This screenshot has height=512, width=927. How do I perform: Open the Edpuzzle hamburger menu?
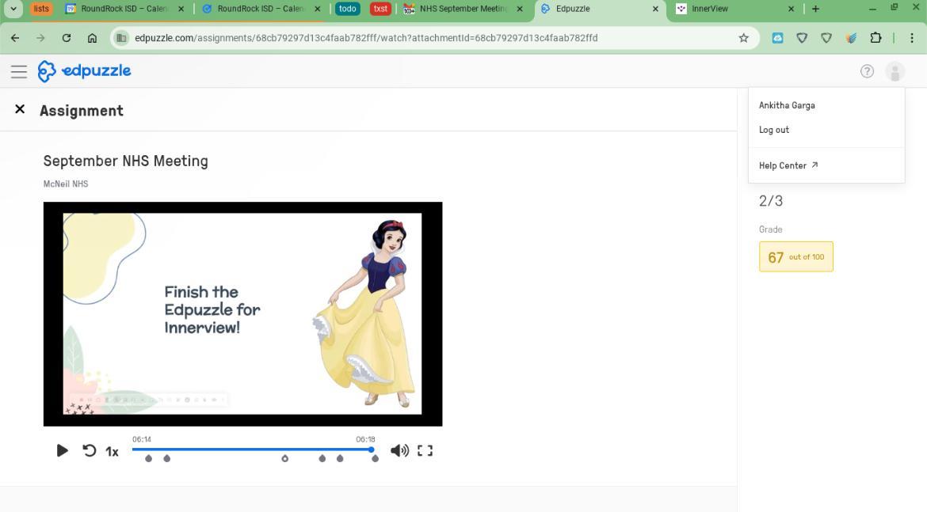pyautogui.click(x=19, y=72)
